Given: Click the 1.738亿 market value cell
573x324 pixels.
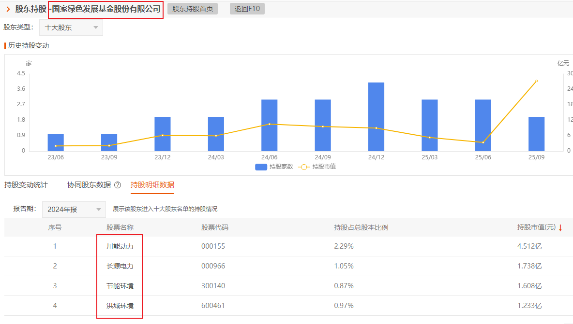Looking at the screenshot, I should (529, 266).
